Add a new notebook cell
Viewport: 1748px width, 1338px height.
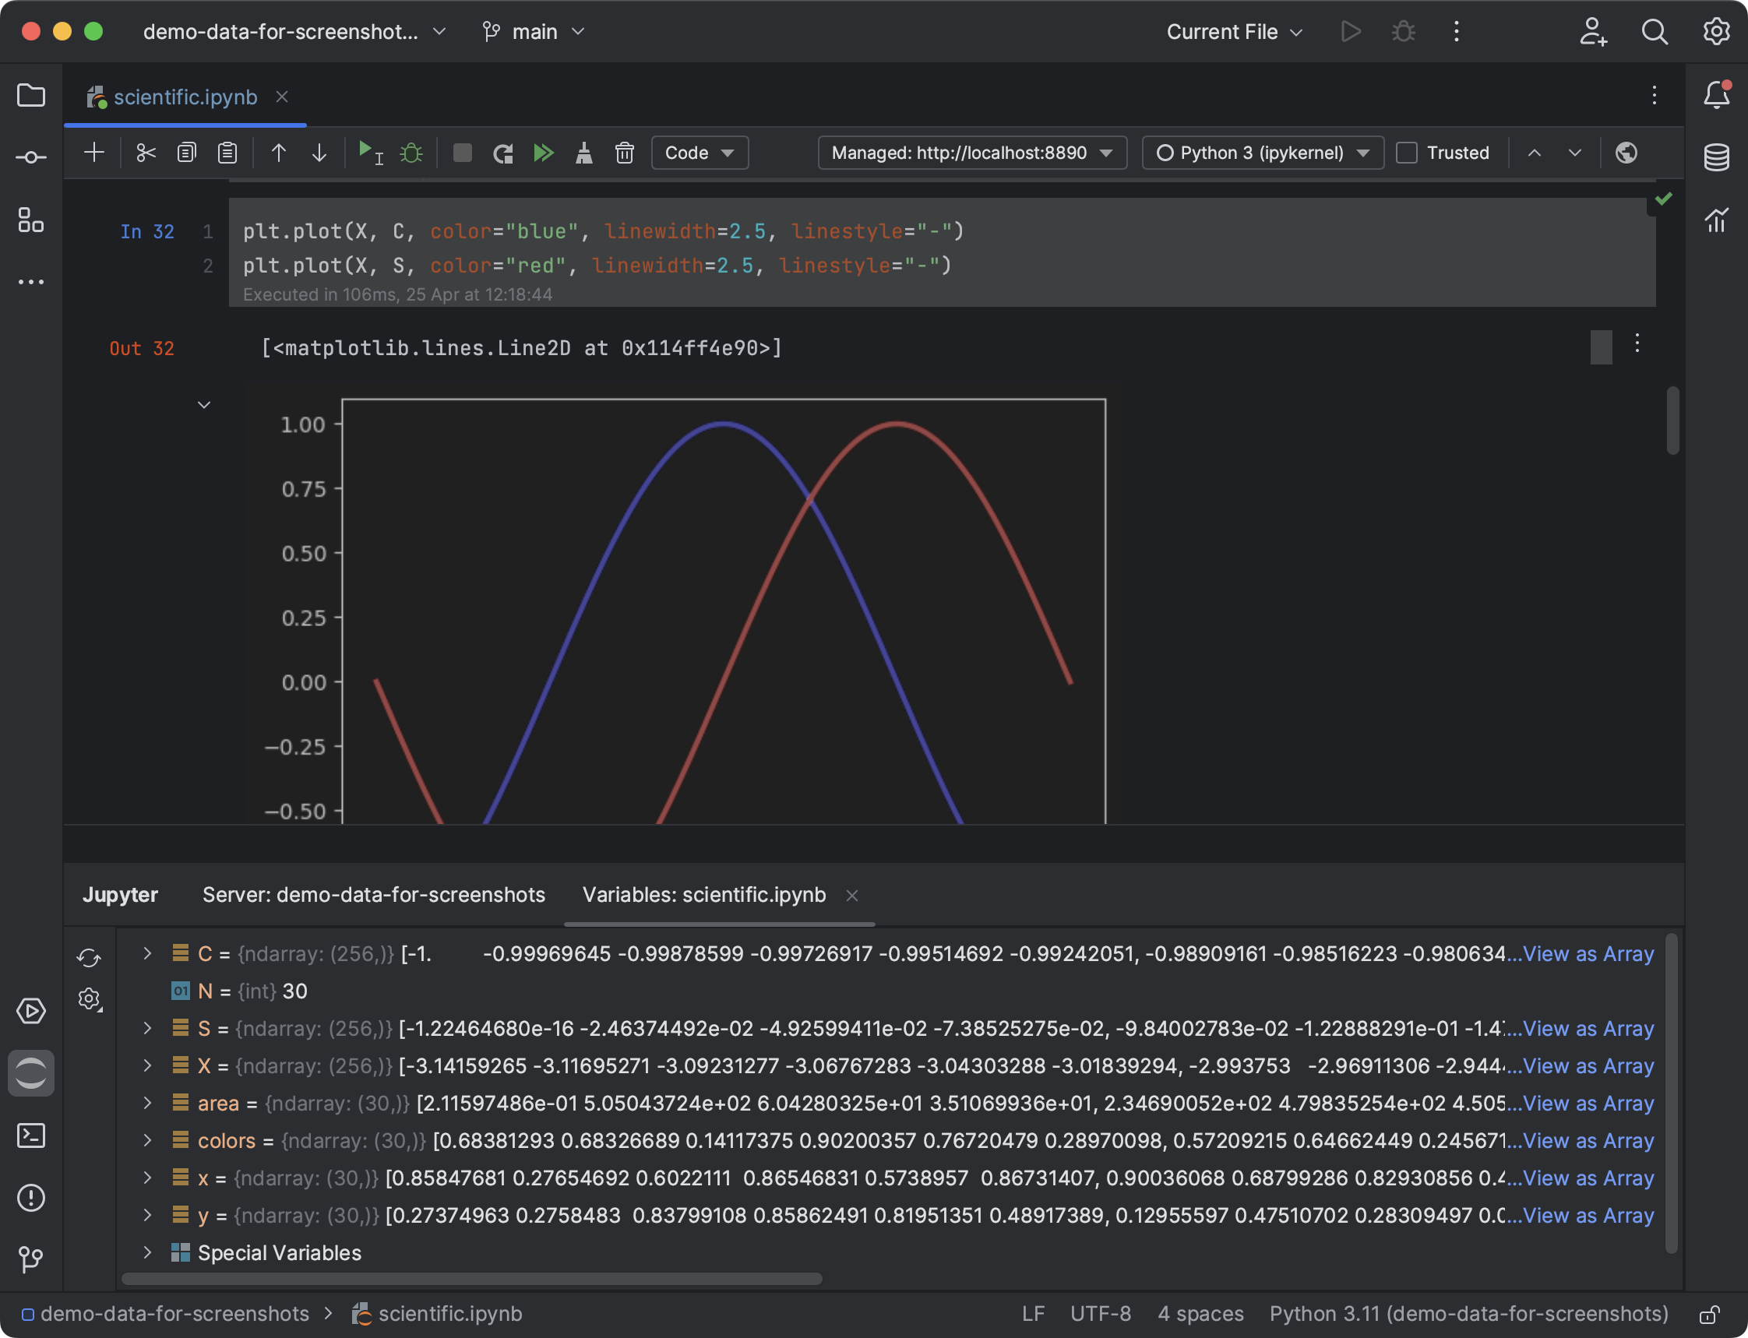94,152
